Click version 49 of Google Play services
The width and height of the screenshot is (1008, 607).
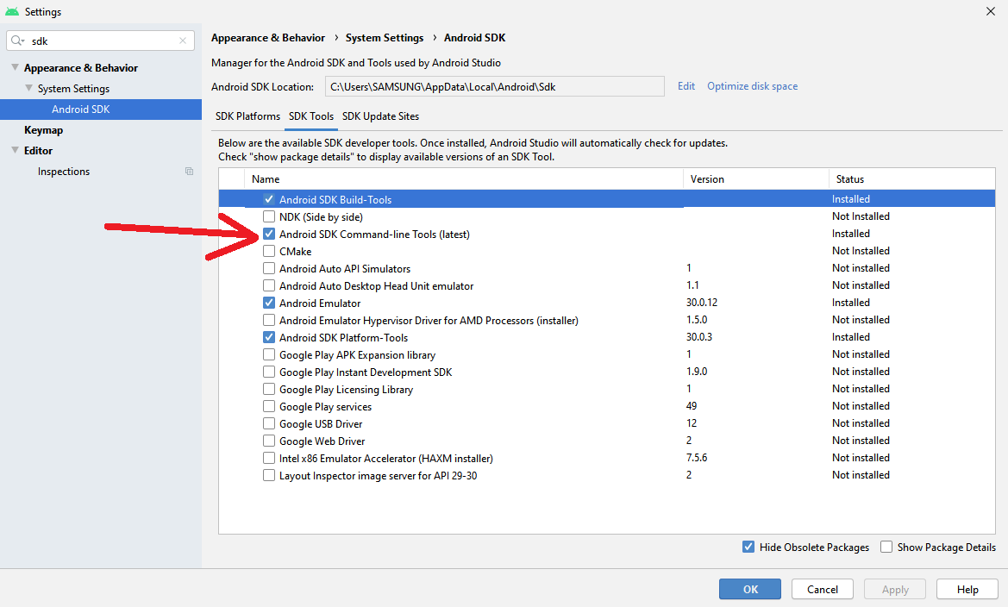(691, 406)
